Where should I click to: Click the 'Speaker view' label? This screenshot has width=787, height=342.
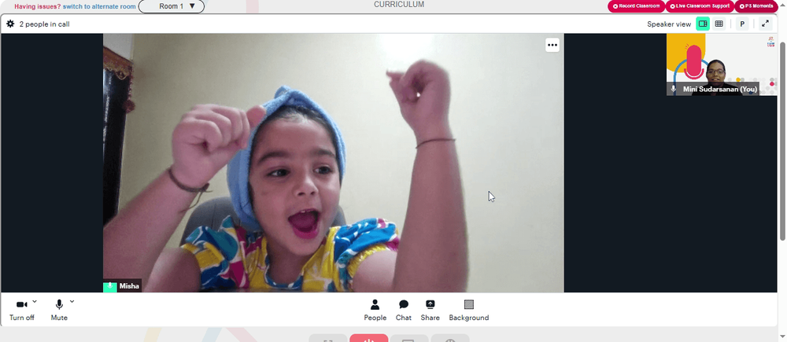pos(668,24)
